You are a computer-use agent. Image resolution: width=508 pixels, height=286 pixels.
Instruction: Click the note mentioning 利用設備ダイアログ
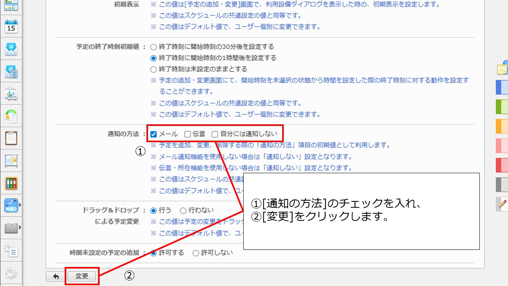pos(295,5)
